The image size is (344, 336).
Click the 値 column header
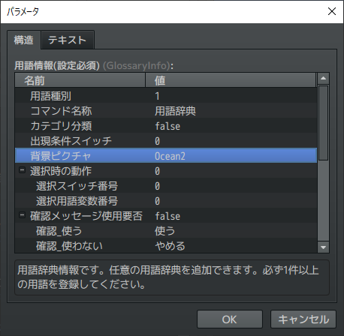[x=231, y=80]
